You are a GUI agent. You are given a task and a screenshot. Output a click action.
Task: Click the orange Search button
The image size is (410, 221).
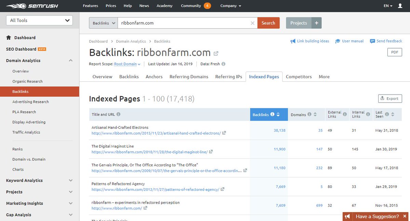[268, 23]
